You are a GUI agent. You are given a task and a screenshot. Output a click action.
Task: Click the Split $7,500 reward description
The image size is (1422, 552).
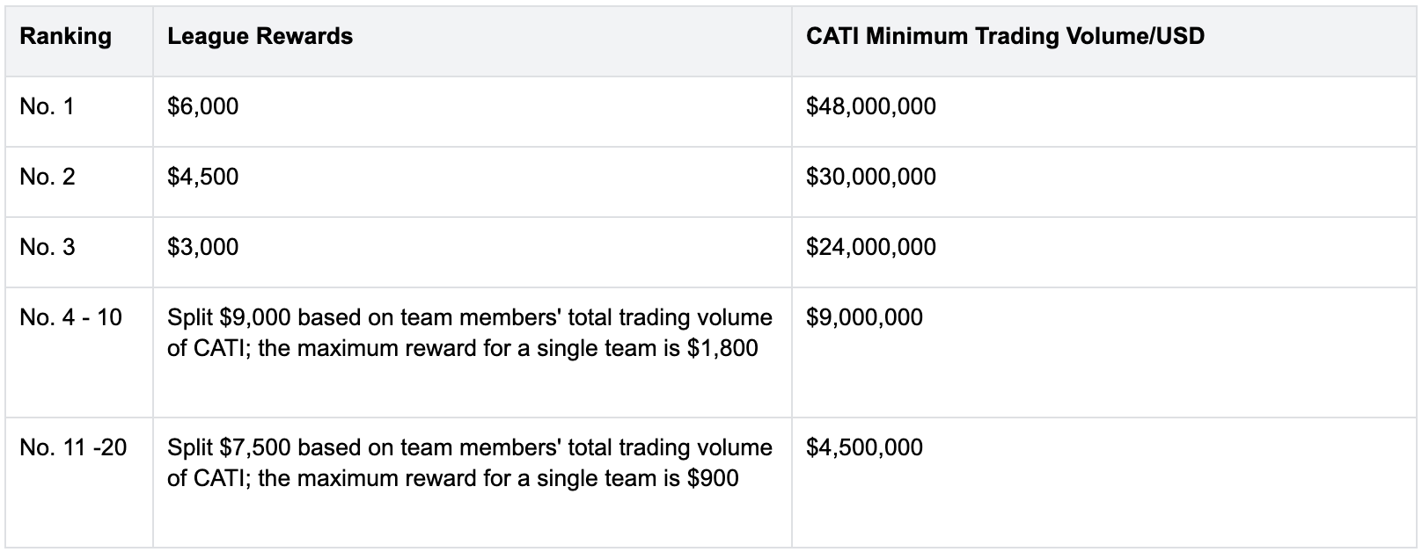click(469, 448)
